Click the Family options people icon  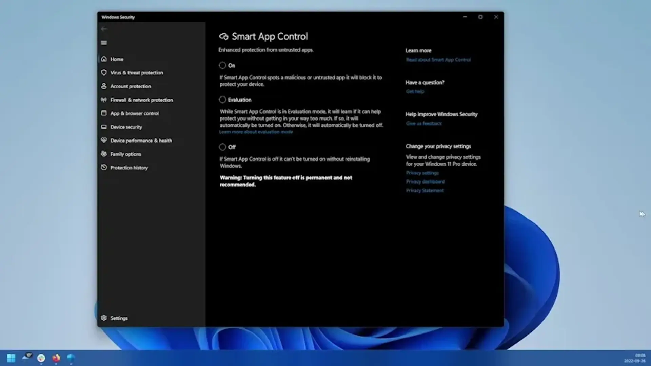tap(104, 154)
